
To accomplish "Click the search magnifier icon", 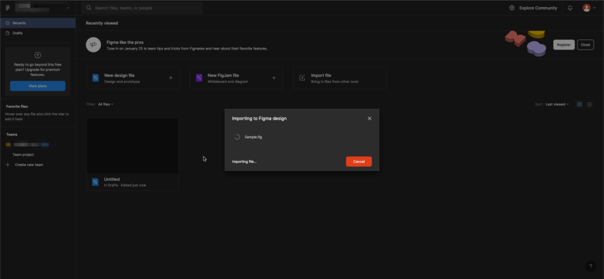I will tap(89, 8).
